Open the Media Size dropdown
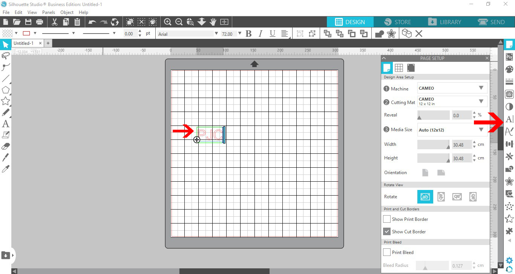 click(452, 130)
